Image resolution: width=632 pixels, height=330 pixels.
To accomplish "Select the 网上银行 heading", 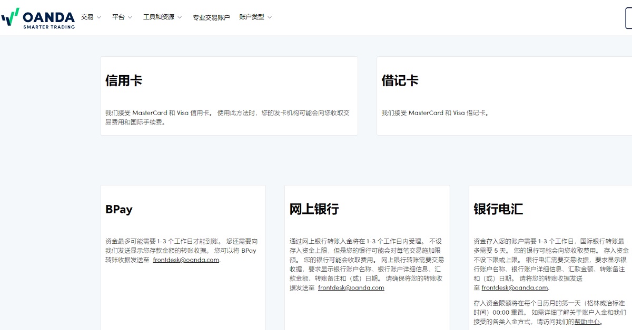I will (314, 209).
